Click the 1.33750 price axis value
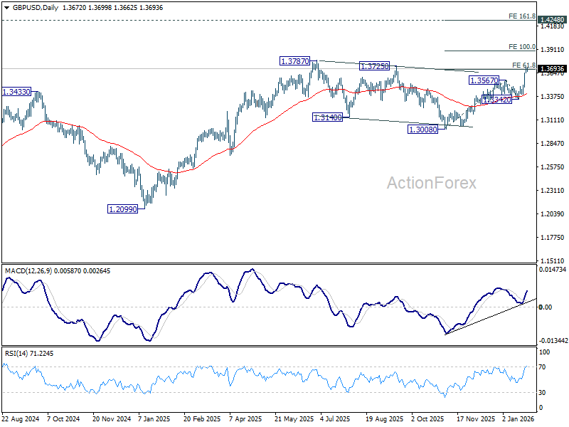This screenshot has width=569, height=427. (553, 96)
